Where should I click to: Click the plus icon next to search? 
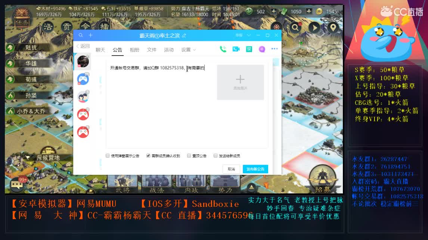point(90,35)
